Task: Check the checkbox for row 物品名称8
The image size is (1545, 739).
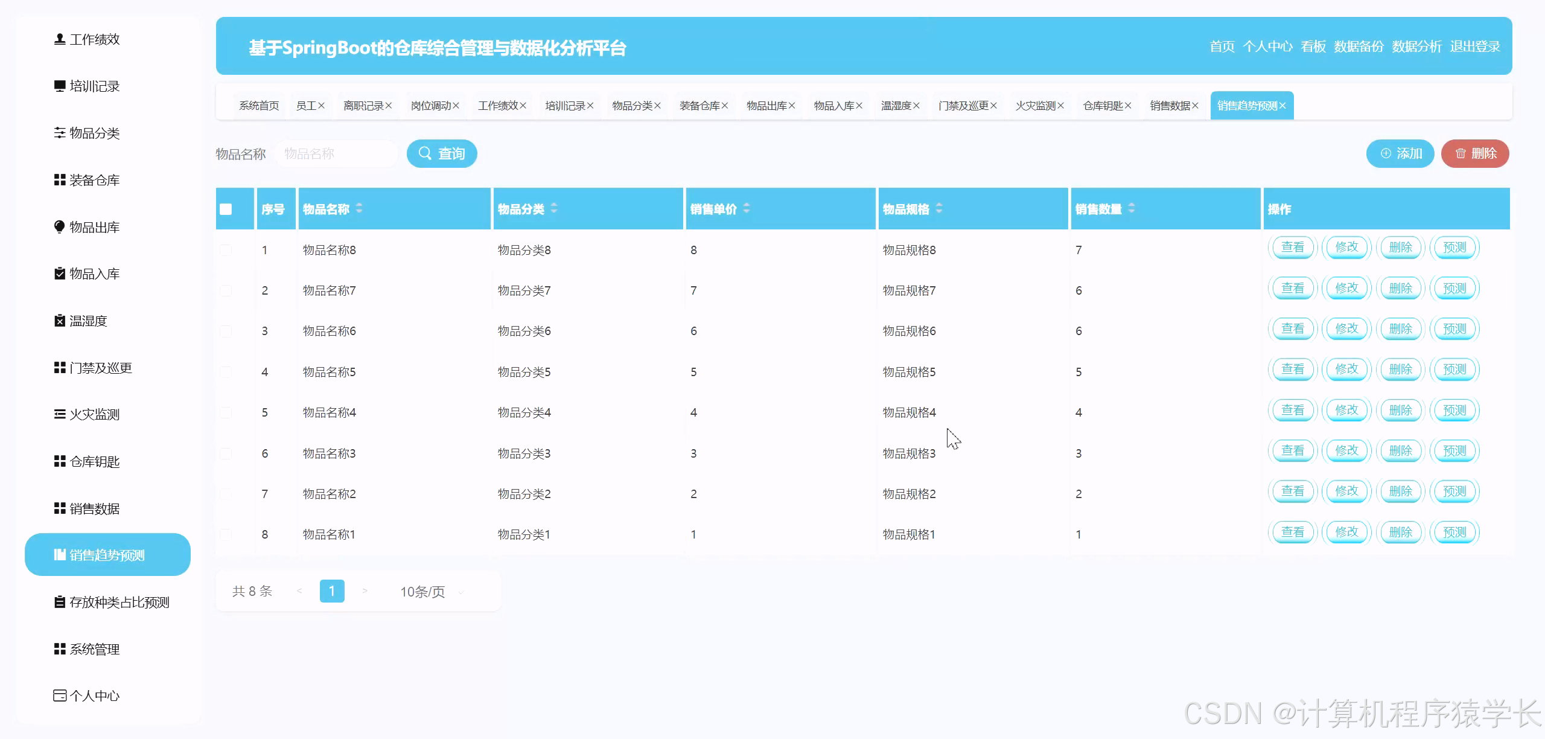Action: 226,250
